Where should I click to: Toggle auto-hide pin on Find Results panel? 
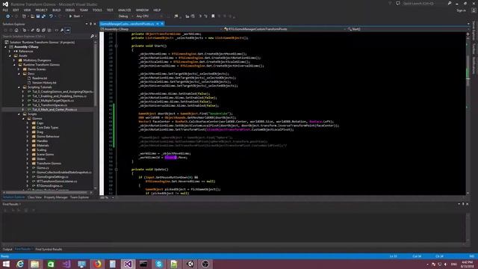tap(463, 204)
